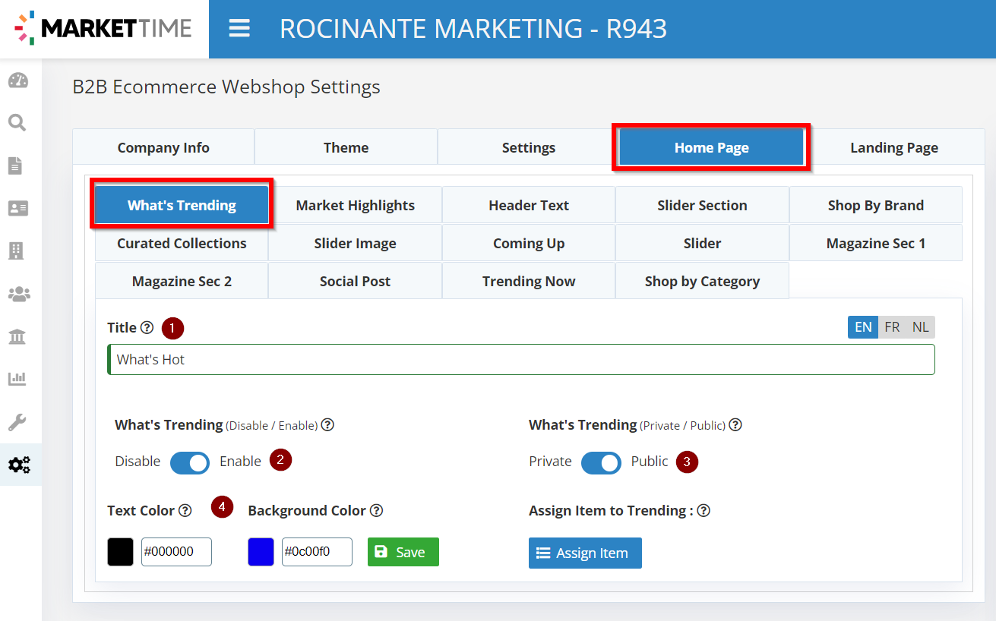Click the MarketTime logo

coord(103,29)
